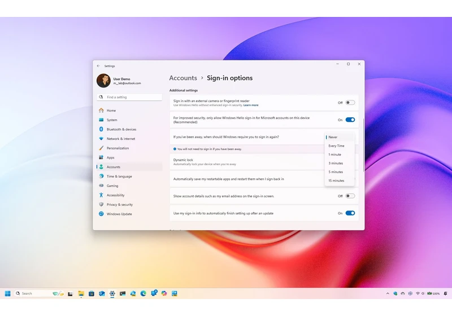Screen dimensions: 452x316
Task: Open Home in the Settings sidebar
Action: [x=129, y=111]
